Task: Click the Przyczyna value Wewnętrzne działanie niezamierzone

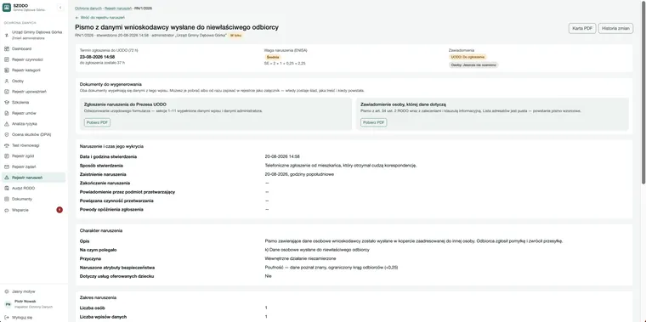Action: 300,258
